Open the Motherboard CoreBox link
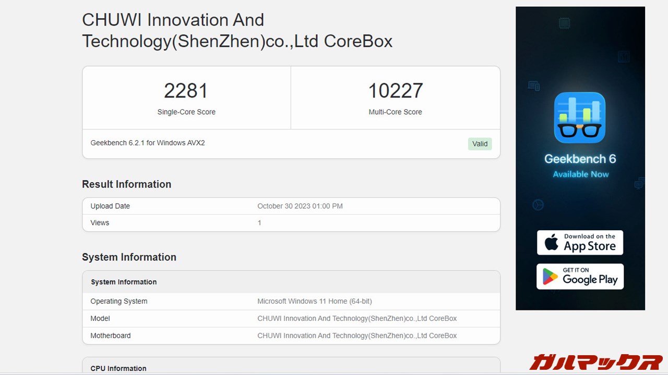This screenshot has width=668, height=375. tap(357, 335)
